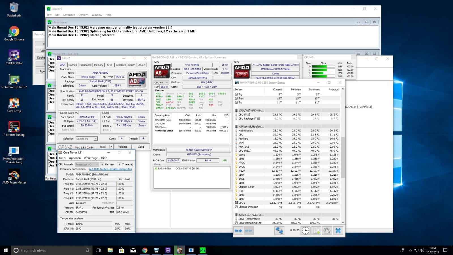Switch to the SPD tab in CPU-Z
Image resolution: width=453 pixels, height=255 pixels.
109,65
